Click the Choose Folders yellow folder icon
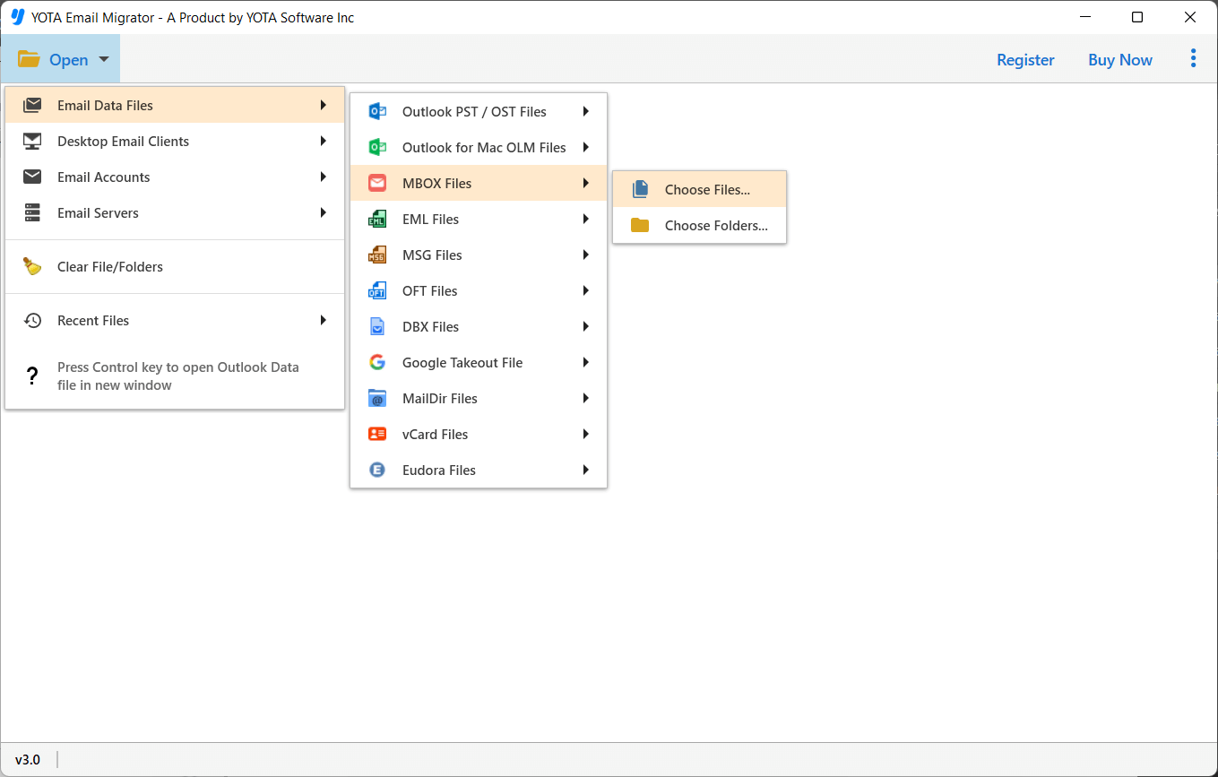The image size is (1218, 777). (640, 225)
